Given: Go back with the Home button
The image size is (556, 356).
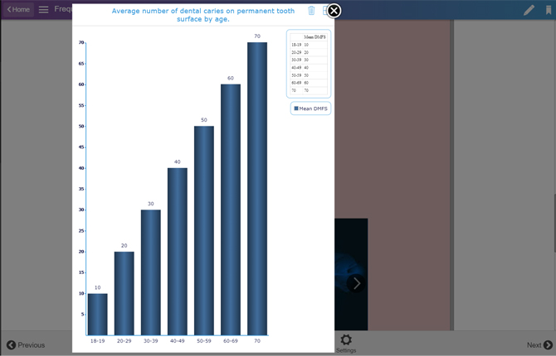Looking at the screenshot, I should [18, 10].
